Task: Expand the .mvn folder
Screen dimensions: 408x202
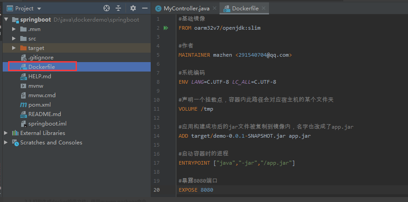Action: pos(14,29)
